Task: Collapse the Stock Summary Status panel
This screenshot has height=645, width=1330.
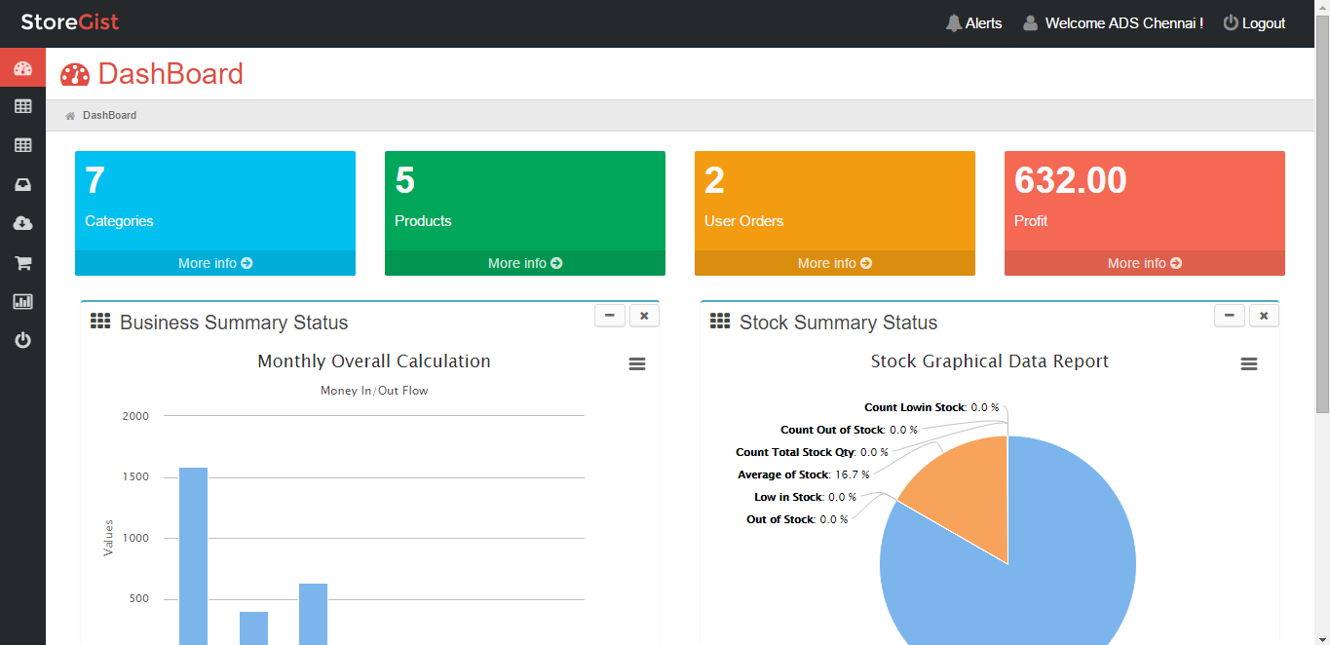Action: click(1229, 316)
